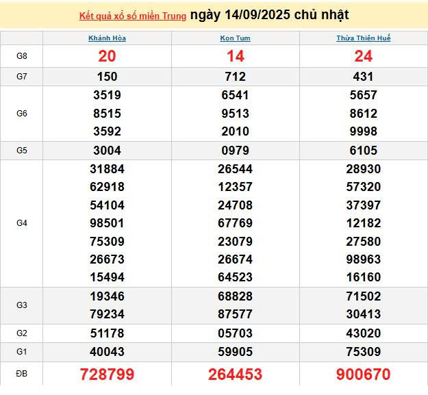Select Kon Tum special prize 264453
Screen dimensions: 428x395
pos(236,374)
